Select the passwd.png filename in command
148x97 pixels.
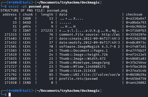click(x=39, y=7)
